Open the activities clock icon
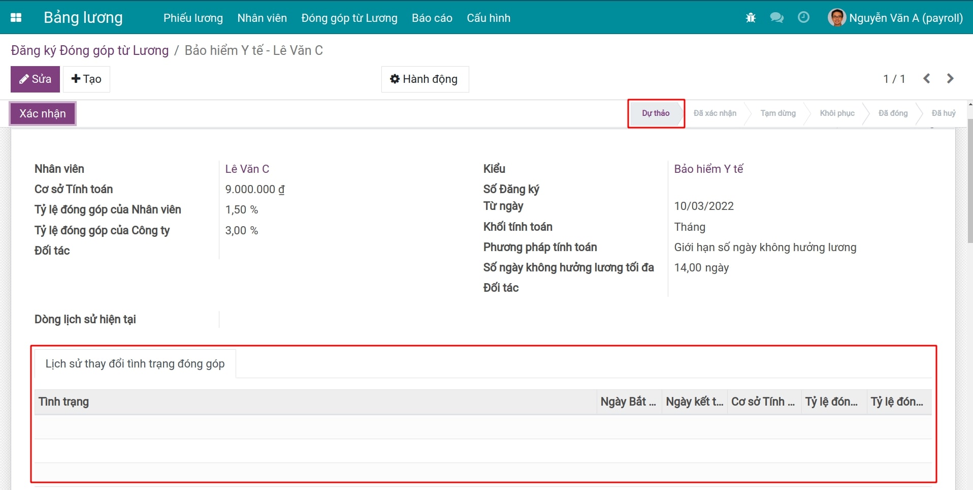Image resolution: width=973 pixels, height=490 pixels. click(803, 18)
